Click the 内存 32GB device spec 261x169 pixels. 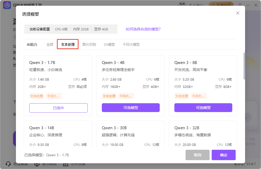81,29
